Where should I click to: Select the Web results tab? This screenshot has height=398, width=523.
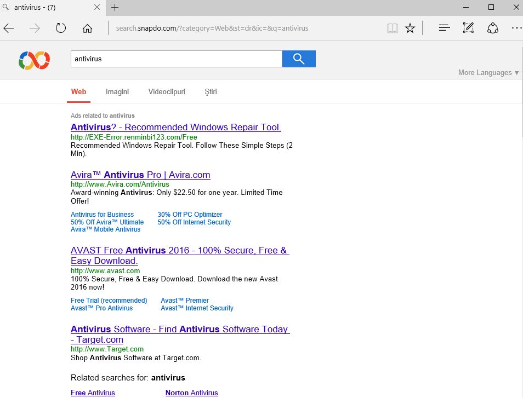pos(79,92)
